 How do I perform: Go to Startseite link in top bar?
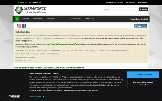130,2
